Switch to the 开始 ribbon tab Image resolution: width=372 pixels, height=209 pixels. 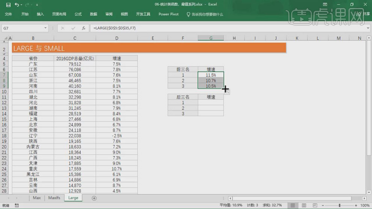tap(25, 14)
